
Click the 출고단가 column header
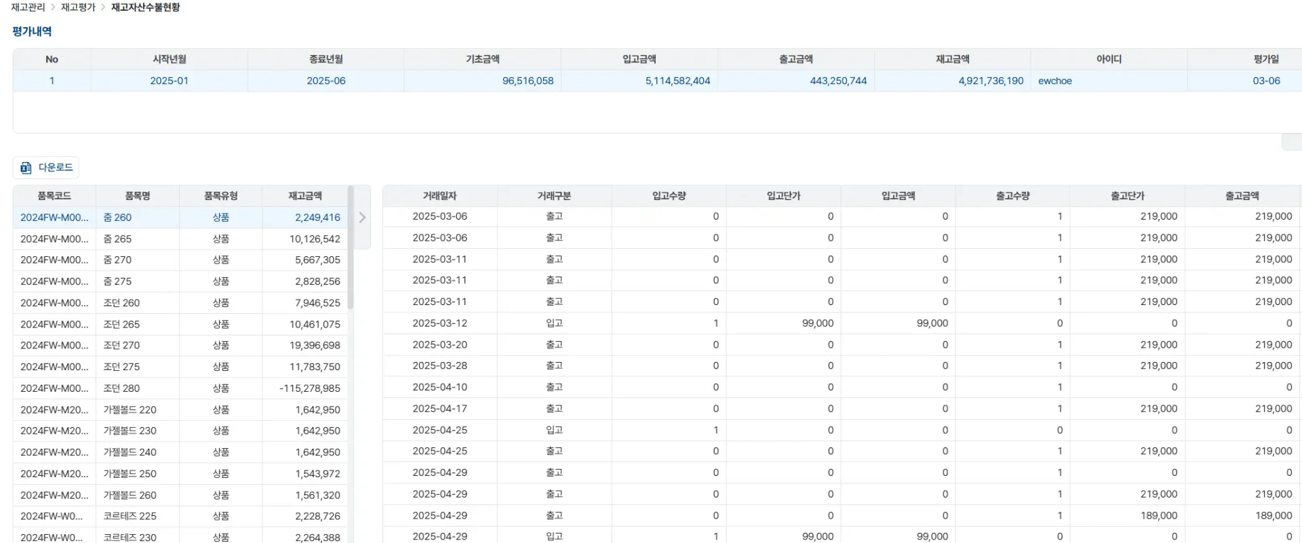(1127, 196)
